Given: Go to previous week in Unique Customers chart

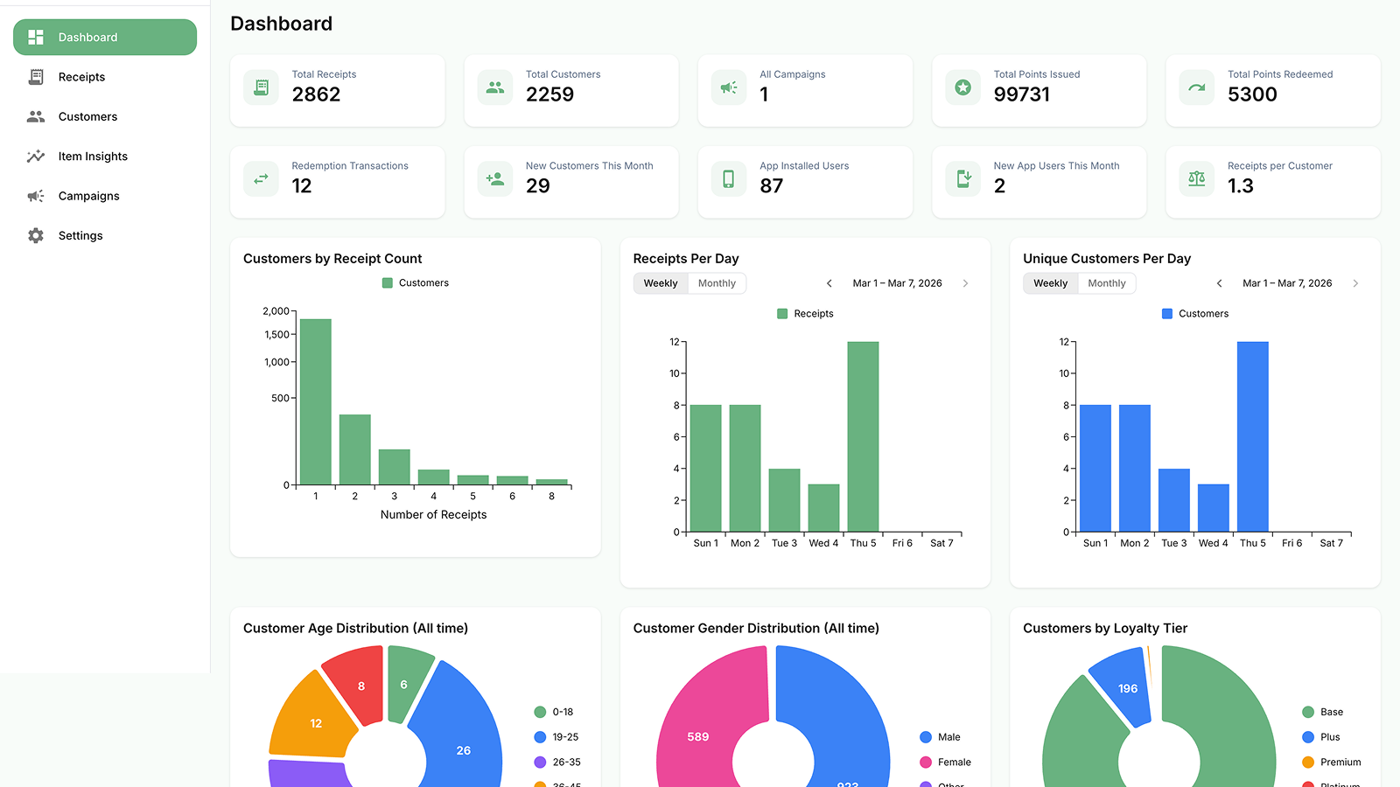Looking at the screenshot, I should pyautogui.click(x=1220, y=283).
